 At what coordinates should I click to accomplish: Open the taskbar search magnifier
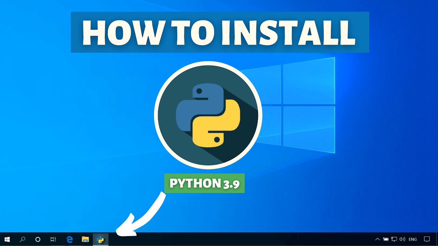point(23,240)
